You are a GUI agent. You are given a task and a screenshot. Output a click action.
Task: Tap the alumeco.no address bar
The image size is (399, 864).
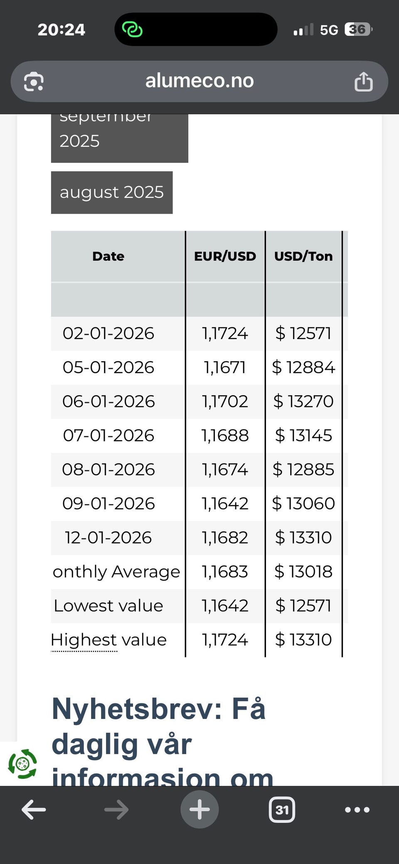click(x=199, y=81)
